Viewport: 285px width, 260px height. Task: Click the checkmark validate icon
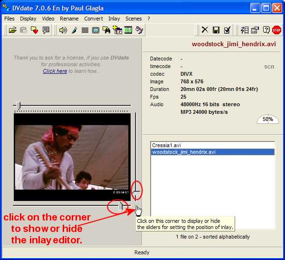coord(227,30)
